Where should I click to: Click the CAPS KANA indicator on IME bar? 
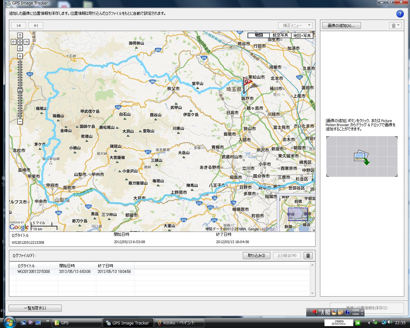356,312
